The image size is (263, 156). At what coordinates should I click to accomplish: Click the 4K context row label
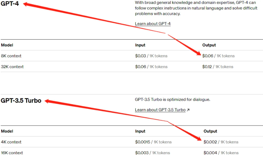[x=11, y=142]
